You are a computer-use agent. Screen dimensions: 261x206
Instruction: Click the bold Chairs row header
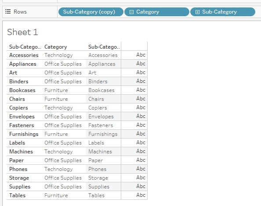point(17,99)
